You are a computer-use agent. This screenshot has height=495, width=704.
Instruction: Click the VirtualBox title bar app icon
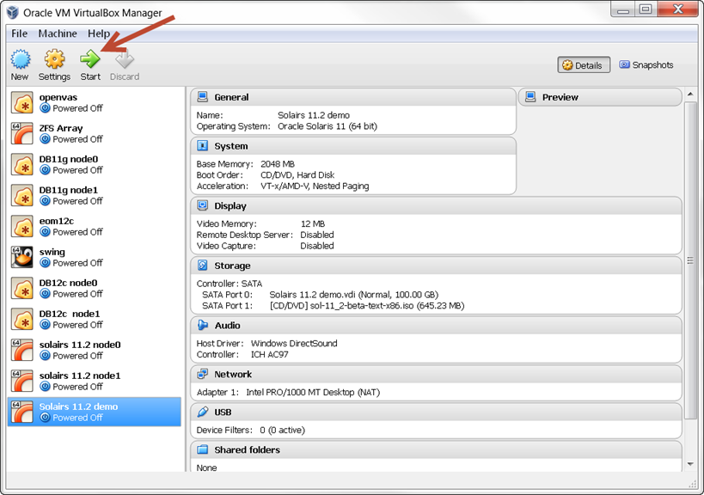coord(13,13)
